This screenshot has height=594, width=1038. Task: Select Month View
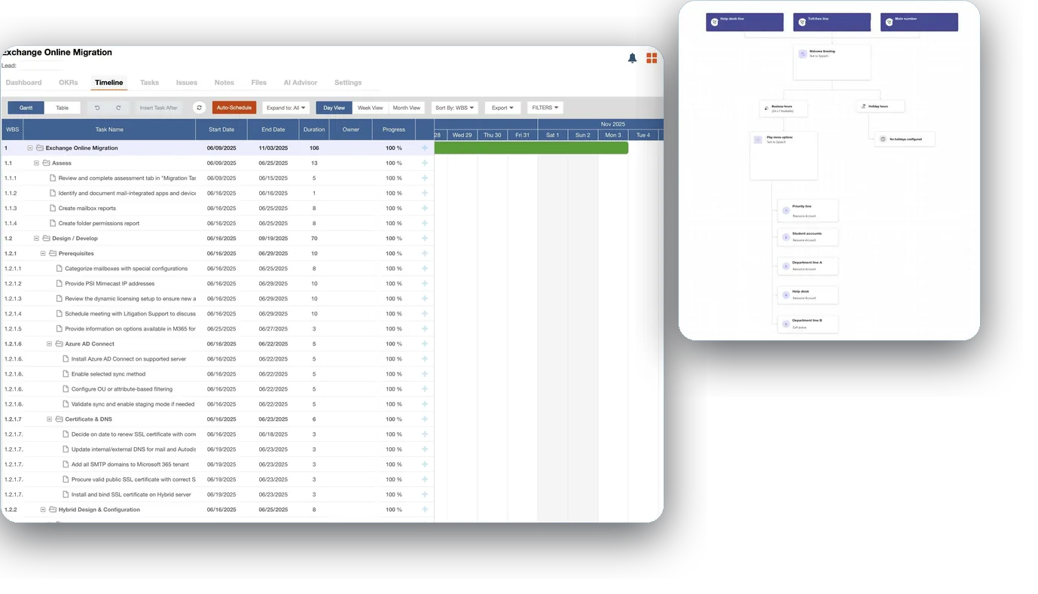(x=407, y=108)
